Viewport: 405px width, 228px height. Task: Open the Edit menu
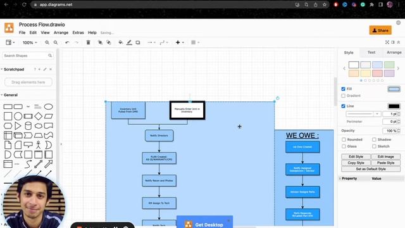pos(33,32)
